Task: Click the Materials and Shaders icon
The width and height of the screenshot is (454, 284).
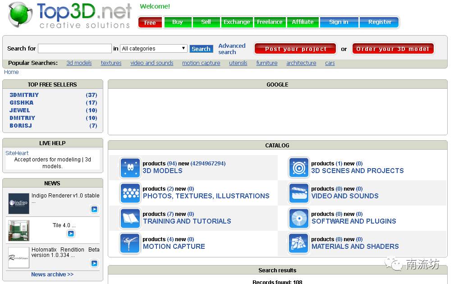Action: [x=298, y=243]
